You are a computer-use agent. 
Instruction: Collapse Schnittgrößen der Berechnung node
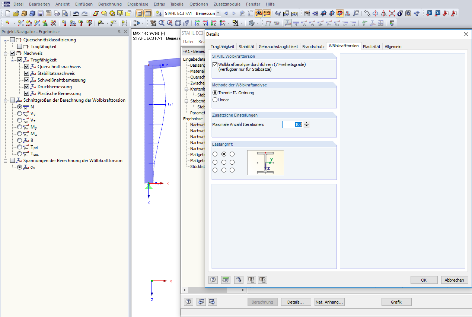coord(6,100)
